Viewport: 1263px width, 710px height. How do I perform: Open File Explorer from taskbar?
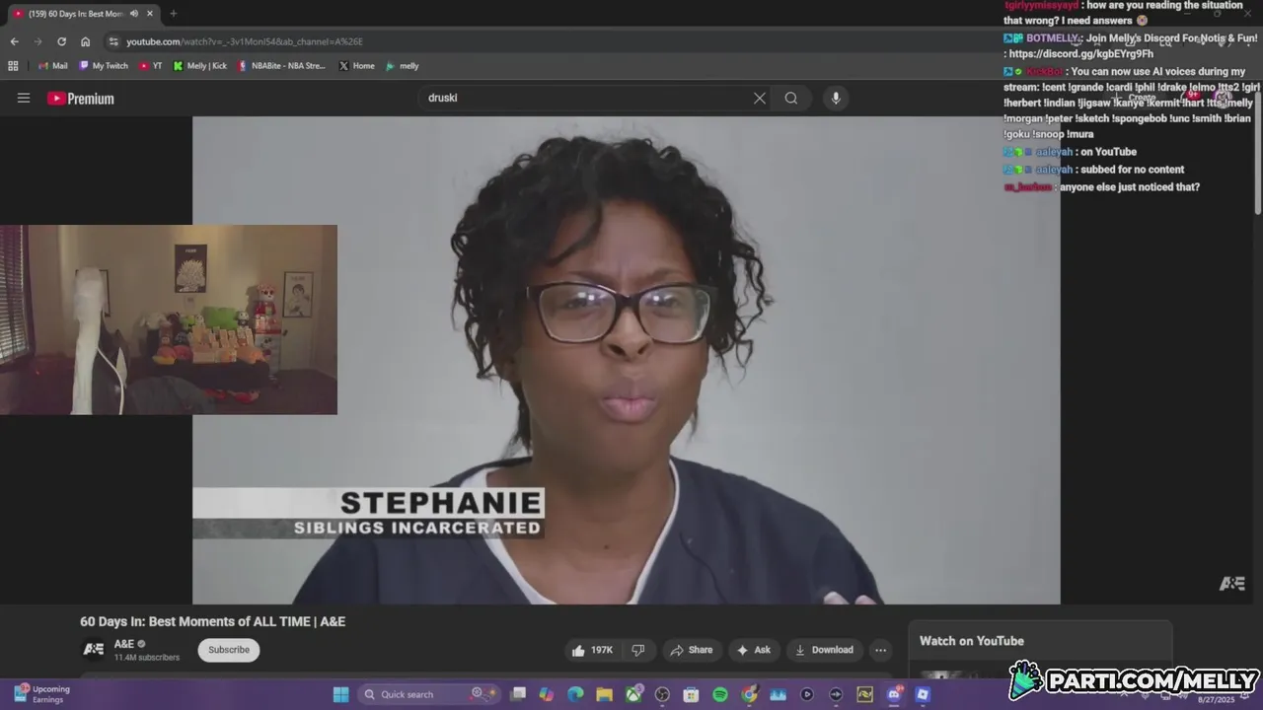[x=604, y=694]
